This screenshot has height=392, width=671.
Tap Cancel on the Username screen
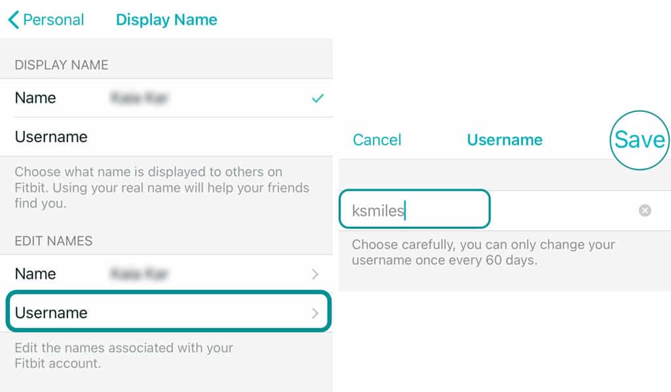tap(377, 140)
